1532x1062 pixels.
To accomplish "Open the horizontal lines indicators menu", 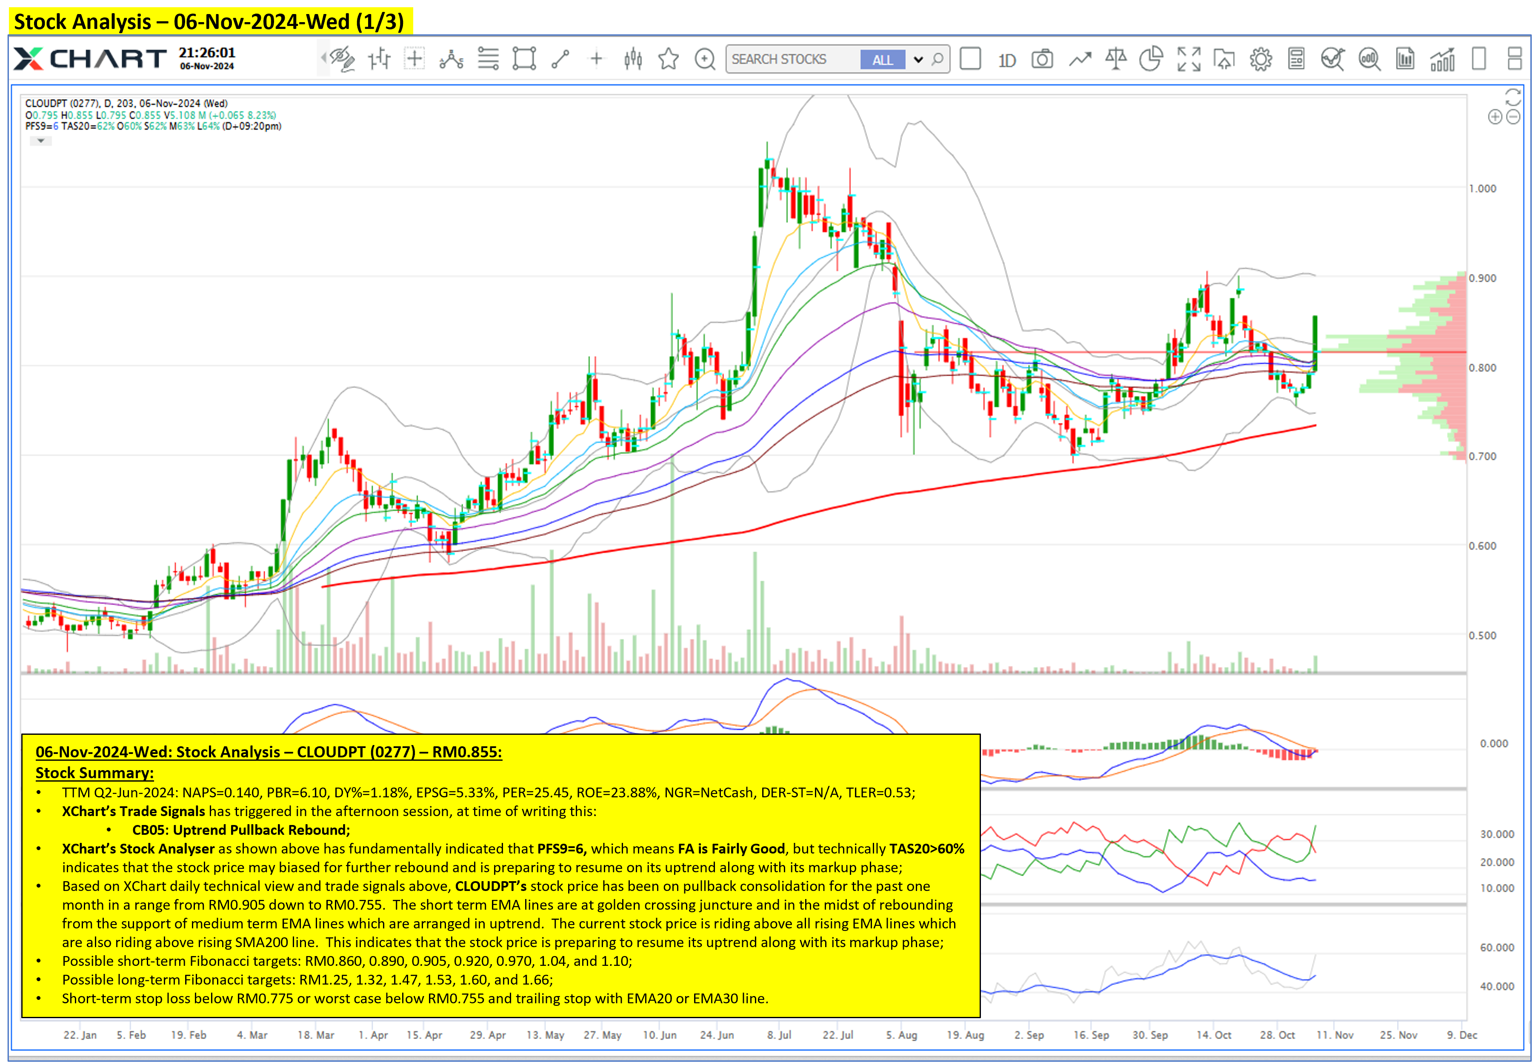I will (x=488, y=59).
